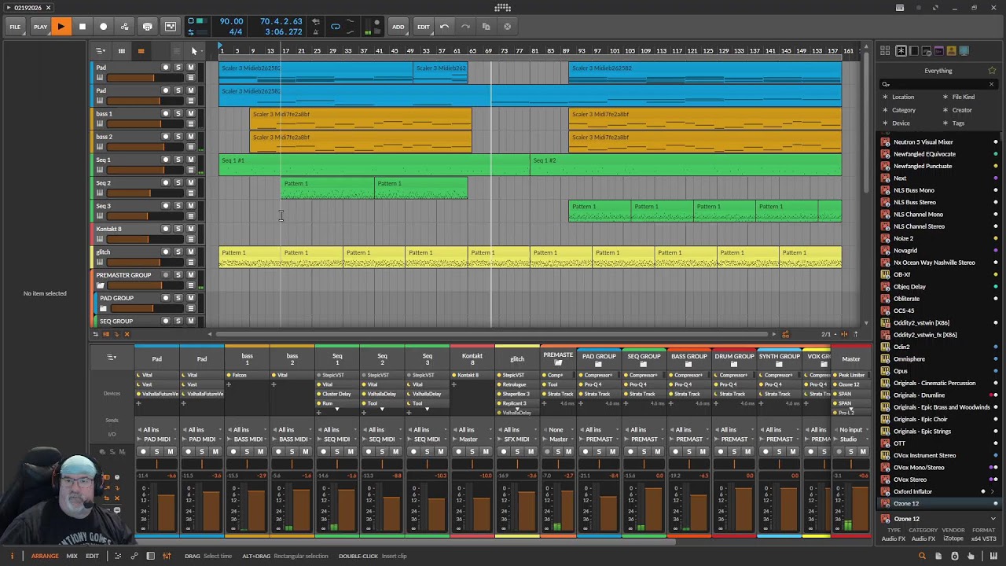This screenshot has height=566, width=1006.
Task: Click the stop transport button
Action: [82, 27]
